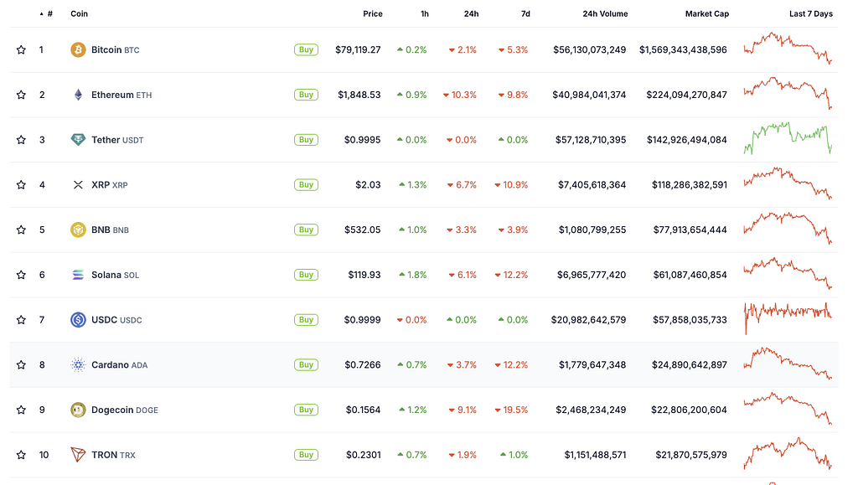
Task: Click the Tether coin logo
Action: point(78,140)
